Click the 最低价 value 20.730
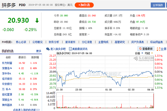Screen dimensions: 167x111 click(92, 22)
